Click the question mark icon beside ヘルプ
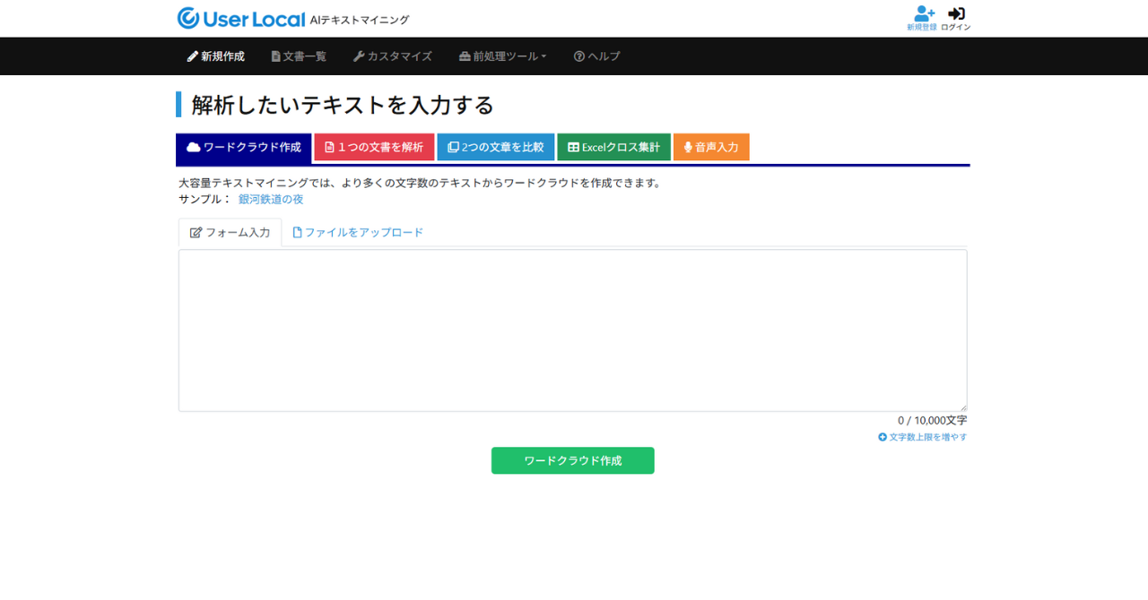This screenshot has width=1148, height=600. (x=579, y=56)
